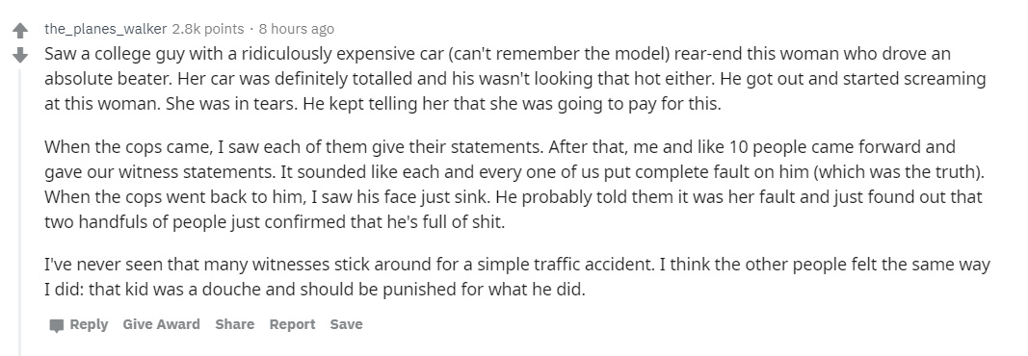Click the line starting 'absolute beater. Her car'
This screenshot has width=1028, height=356.
pos(515,79)
